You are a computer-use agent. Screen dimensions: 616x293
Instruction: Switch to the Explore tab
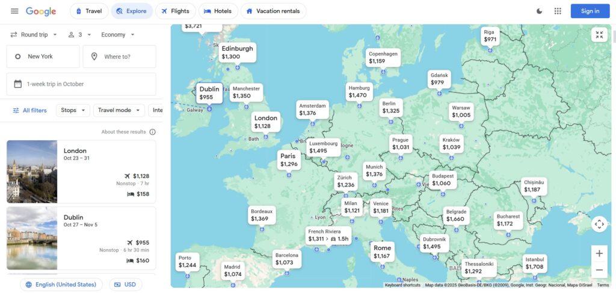pyautogui.click(x=132, y=11)
